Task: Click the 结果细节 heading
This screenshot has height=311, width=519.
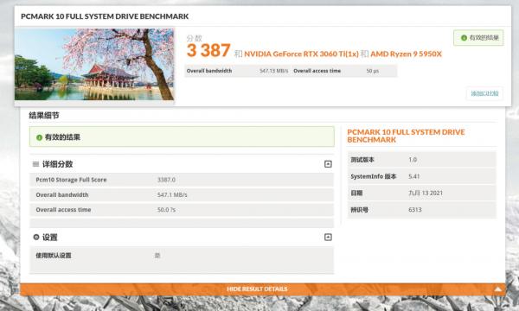Action: pyautogui.click(x=44, y=116)
